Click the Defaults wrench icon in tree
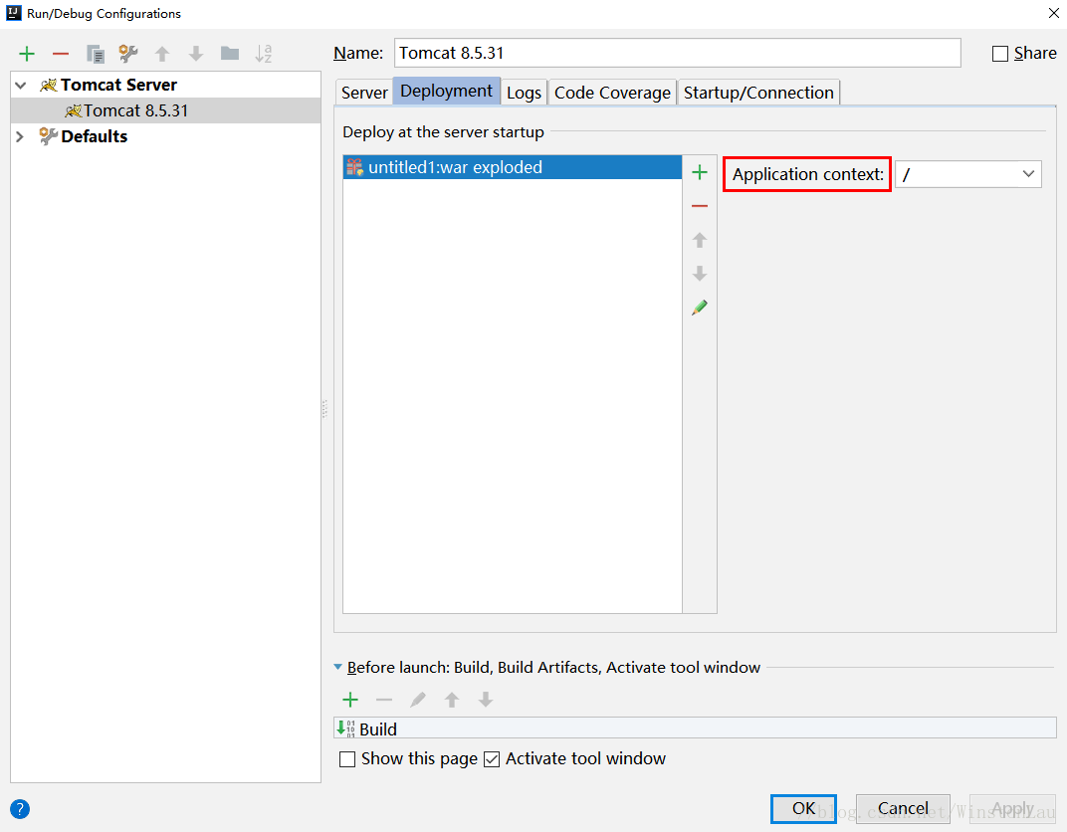Screen dimensions: 1067x832 click(48, 136)
